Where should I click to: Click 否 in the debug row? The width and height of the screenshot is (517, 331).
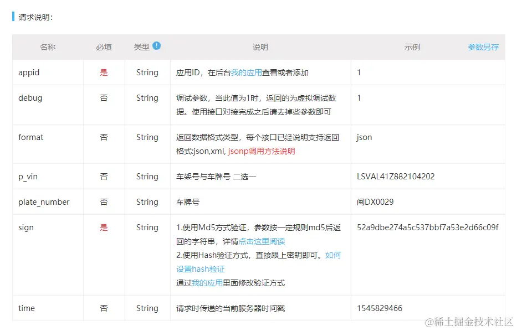(104, 98)
